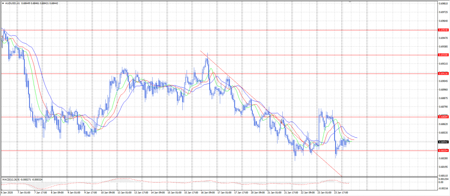Click the 0.69385 value on price axis
Viewport: 450px width, 196px height.
pos(443,46)
